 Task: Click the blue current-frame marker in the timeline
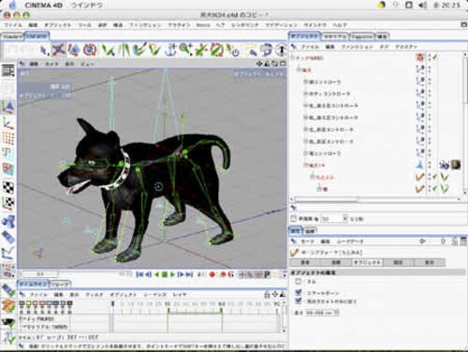(x=113, y=303)
